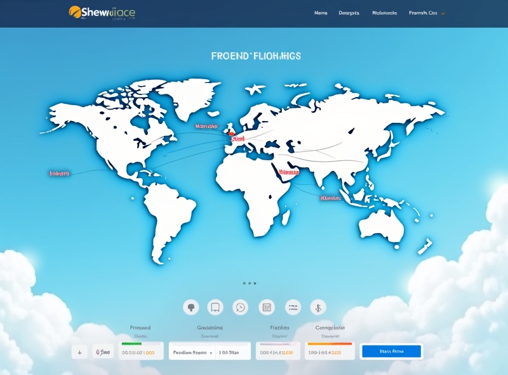Click the luggage icon in the services row

[215, 307]
